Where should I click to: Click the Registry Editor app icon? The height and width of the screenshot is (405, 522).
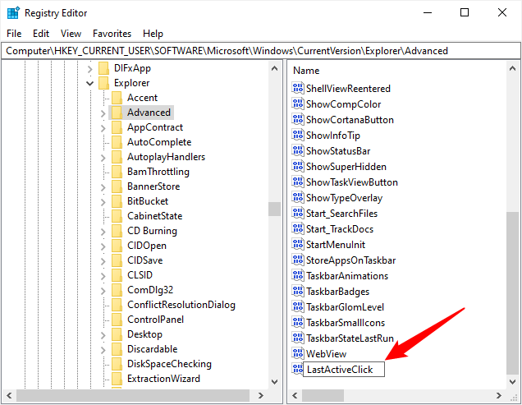[13, 13]
